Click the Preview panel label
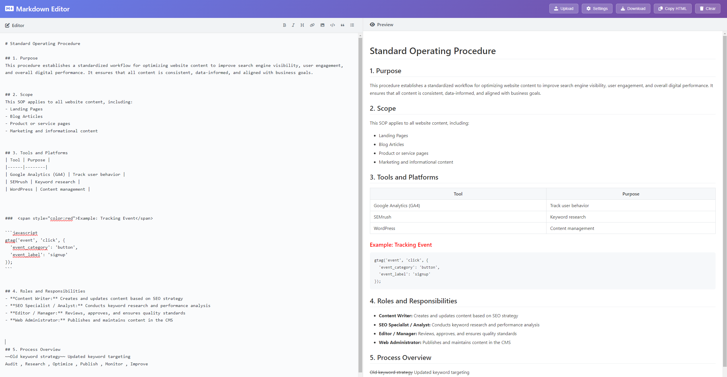Screen dimensions: 727x377 point(385,25)
